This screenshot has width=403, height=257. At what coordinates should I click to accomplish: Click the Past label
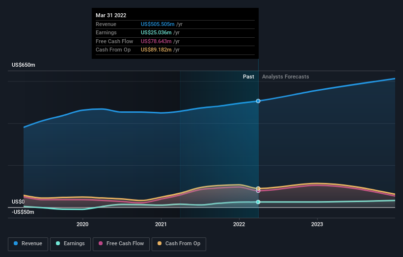(248, 77)
